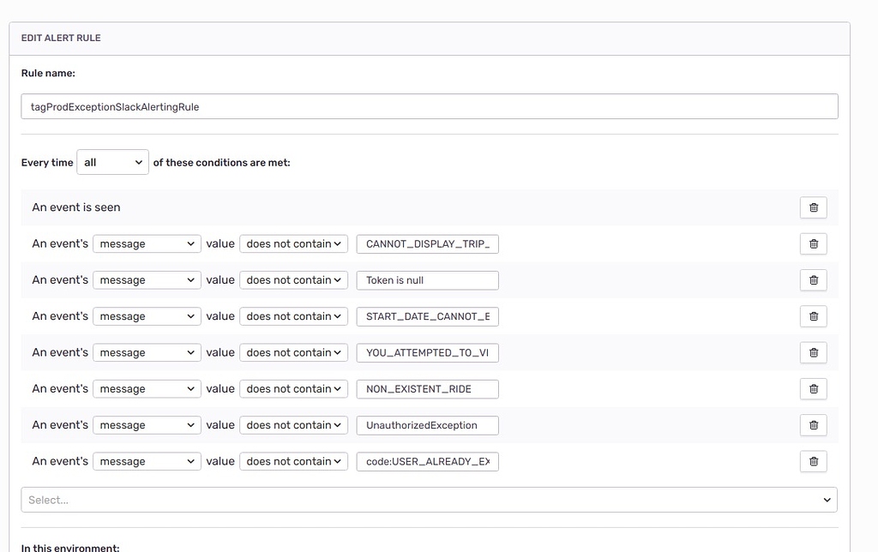The width and height of the screenshot is (878, 552).
Task: Delete the "NON_EXISTENT_RIDE" condition row
Action: coord(813,388)
